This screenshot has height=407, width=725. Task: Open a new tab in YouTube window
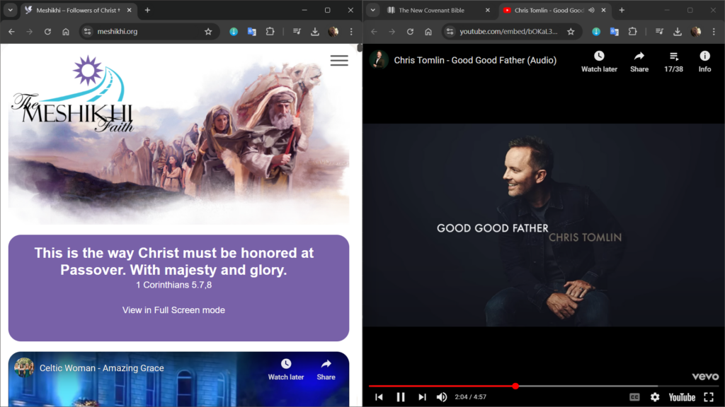pos(622,10)
